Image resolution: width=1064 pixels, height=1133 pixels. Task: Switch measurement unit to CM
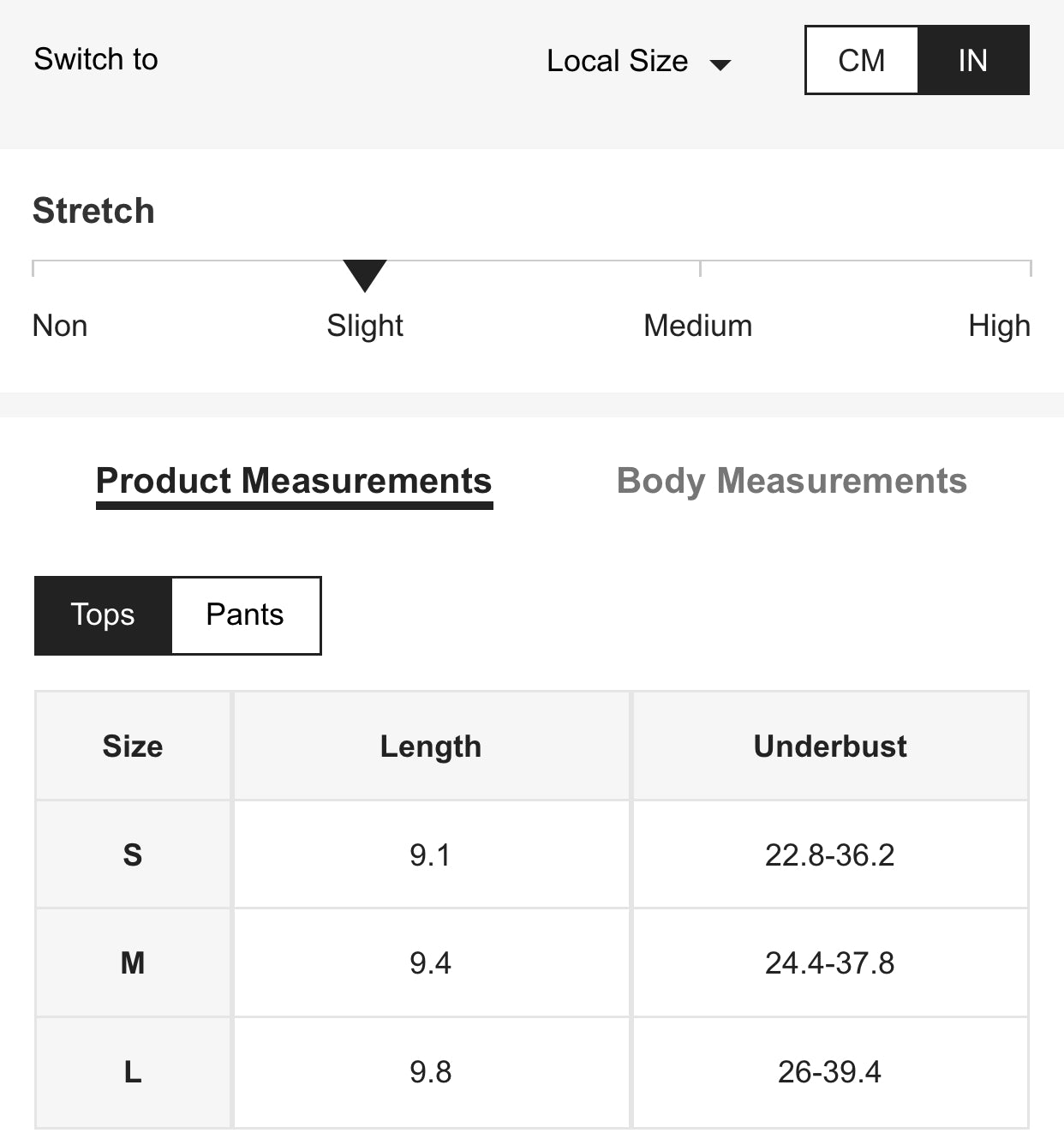pos(862,60)
